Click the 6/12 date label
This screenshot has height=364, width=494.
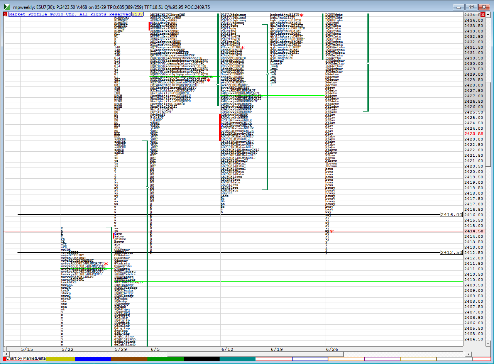[227, 349]
